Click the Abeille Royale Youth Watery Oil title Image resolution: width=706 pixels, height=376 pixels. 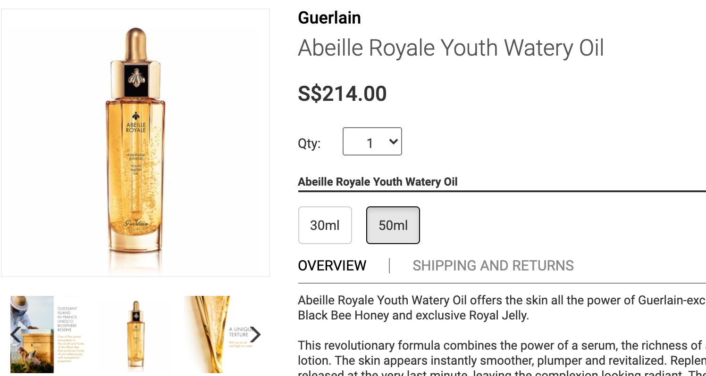451,48
